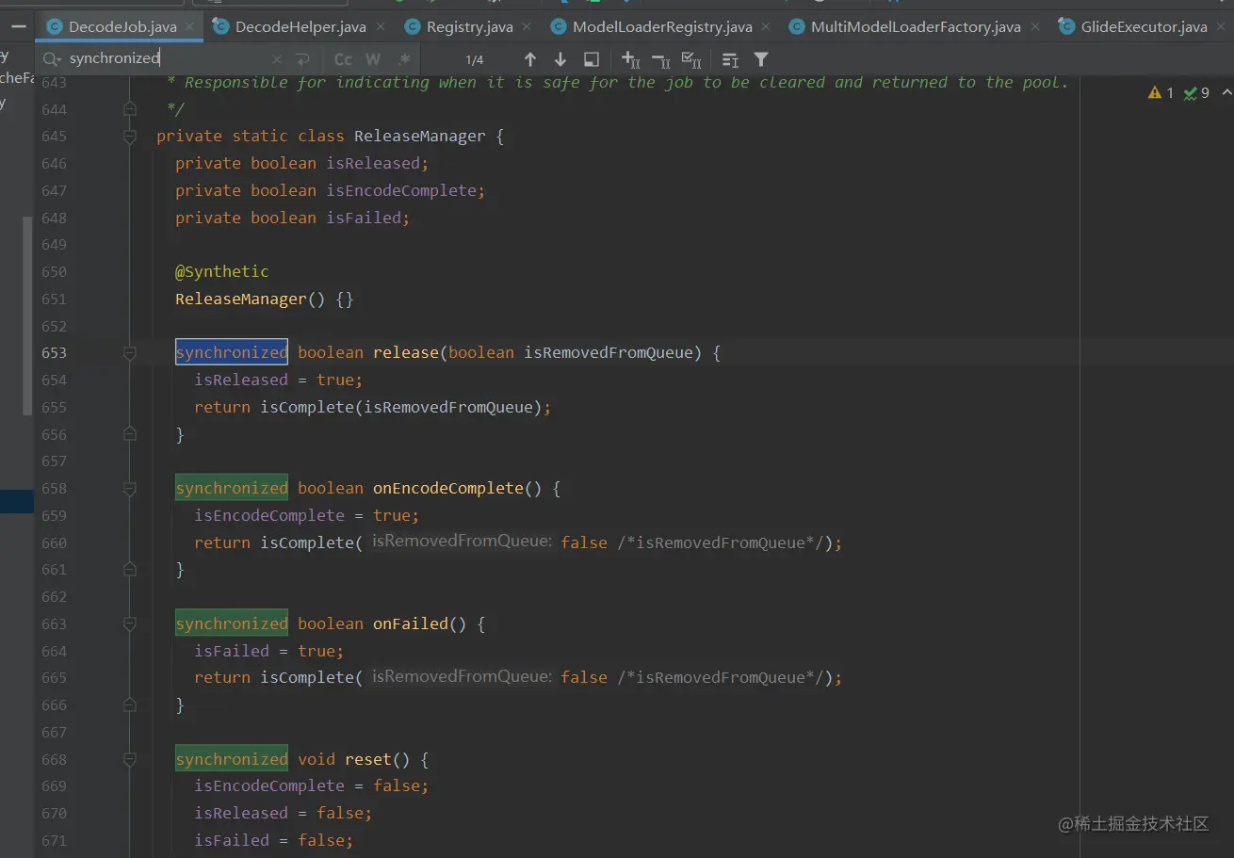Click highlighted synchronized on line 653
This screenshot has width=1234, height=858.
[232, 352]
